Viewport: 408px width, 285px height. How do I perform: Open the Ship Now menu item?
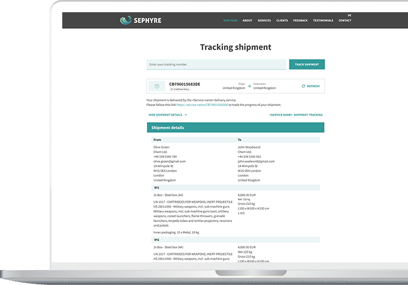pyautogui.click(x=230, y=21)
